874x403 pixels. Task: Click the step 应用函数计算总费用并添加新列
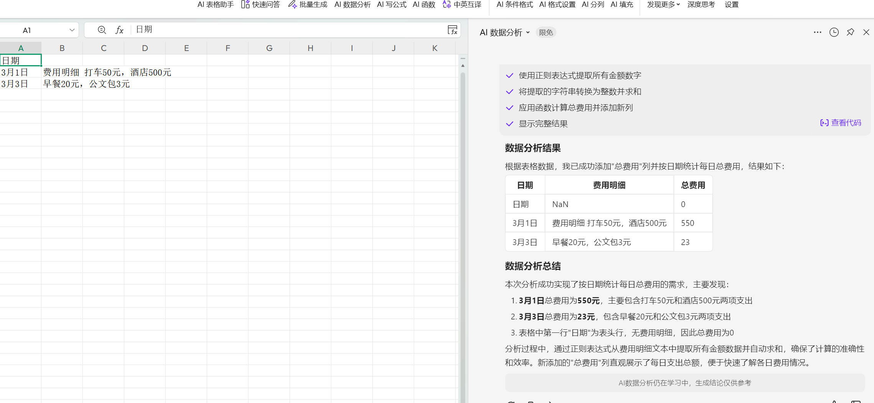click(576, 108)
